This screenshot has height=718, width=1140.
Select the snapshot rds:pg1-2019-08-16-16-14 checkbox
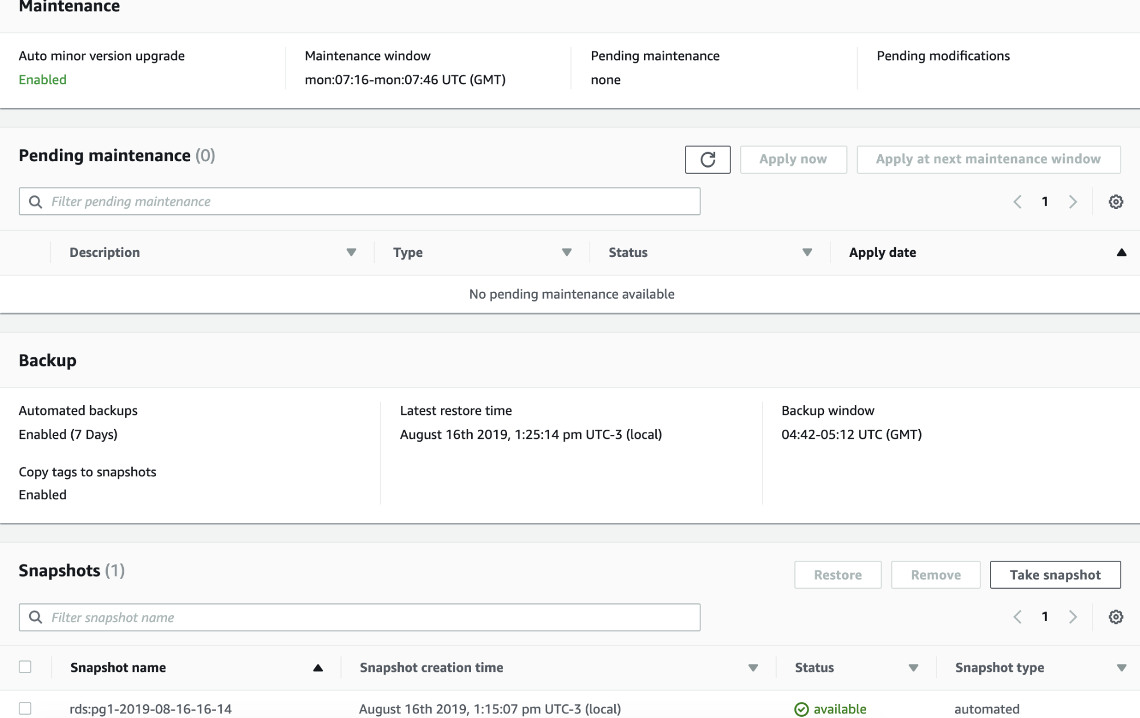coord(25,709)
